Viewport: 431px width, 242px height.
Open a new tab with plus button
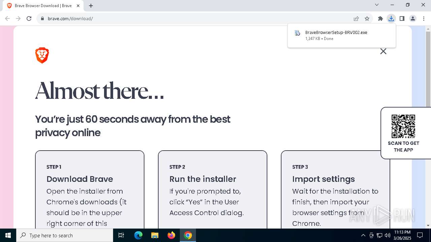pos(91,6)
